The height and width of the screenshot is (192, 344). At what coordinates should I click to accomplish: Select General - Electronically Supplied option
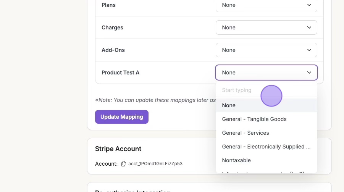tap(266, 147)
